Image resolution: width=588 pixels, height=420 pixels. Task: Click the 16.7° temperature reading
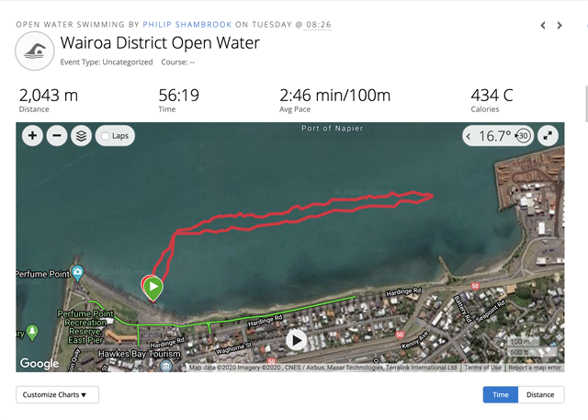coord(494,136)
